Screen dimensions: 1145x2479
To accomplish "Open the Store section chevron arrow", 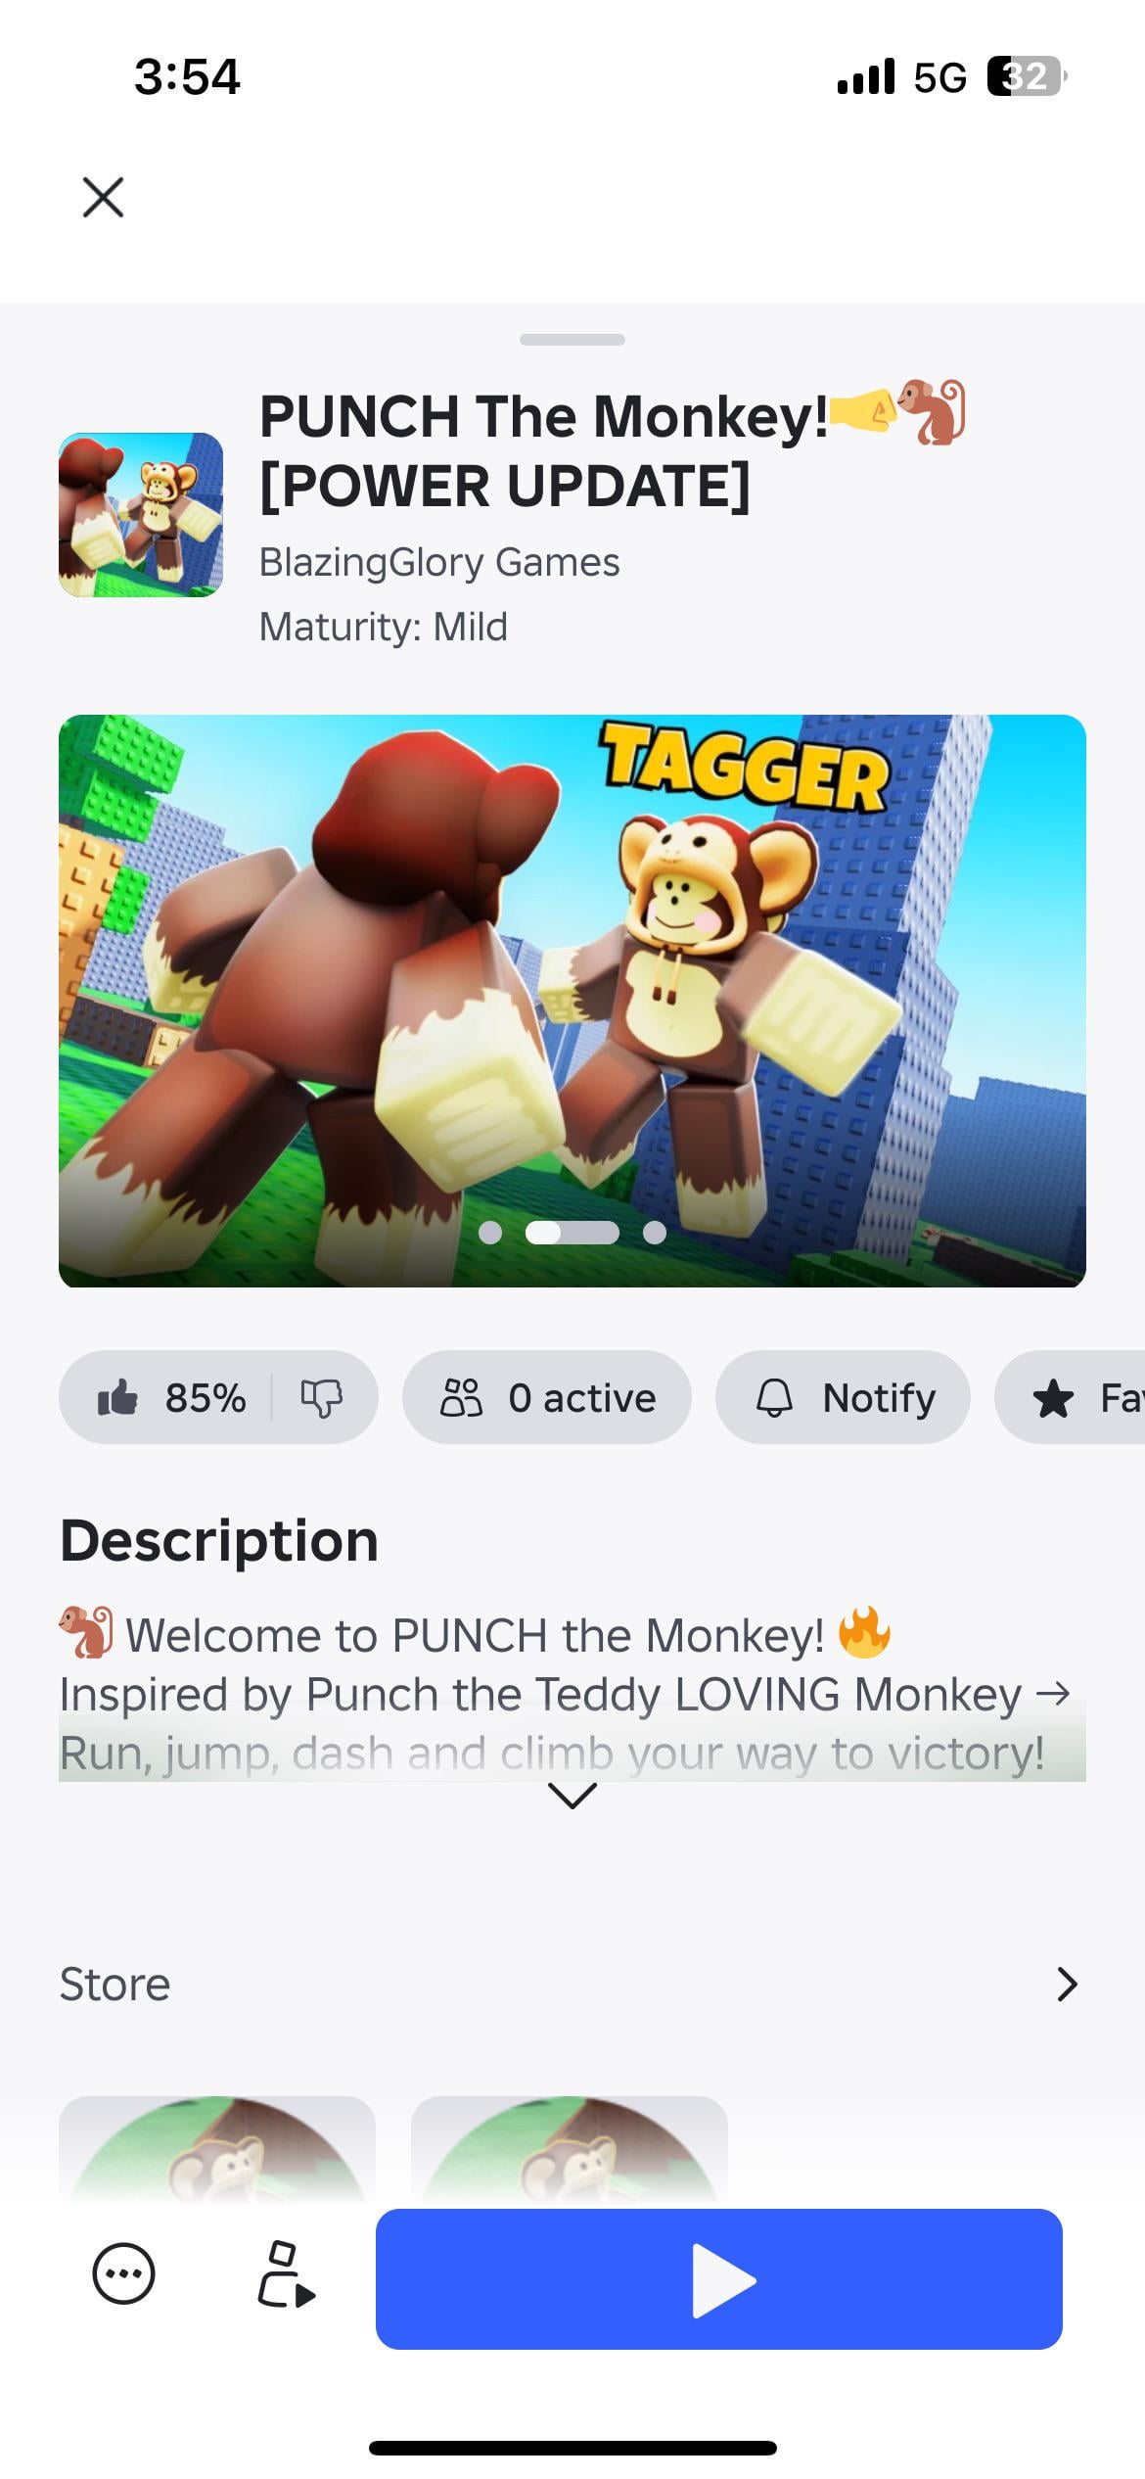I will (1068, 1984).
